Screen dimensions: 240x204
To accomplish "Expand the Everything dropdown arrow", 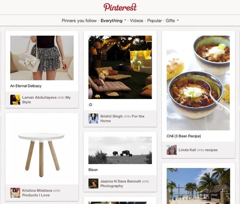I will [x=125, y=20].
